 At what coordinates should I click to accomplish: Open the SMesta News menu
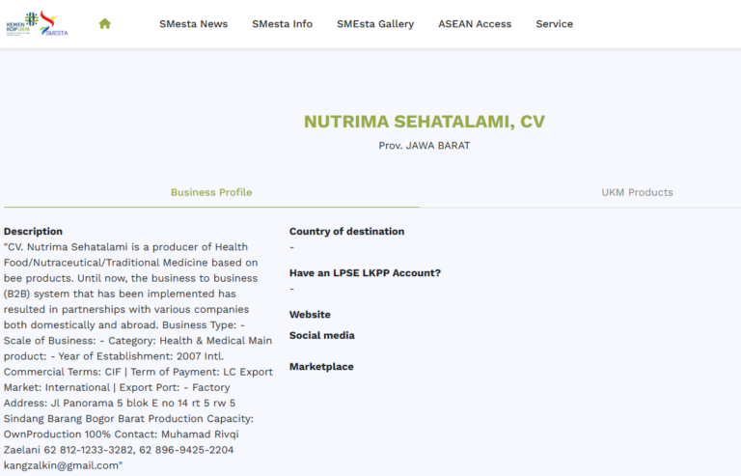193,24
